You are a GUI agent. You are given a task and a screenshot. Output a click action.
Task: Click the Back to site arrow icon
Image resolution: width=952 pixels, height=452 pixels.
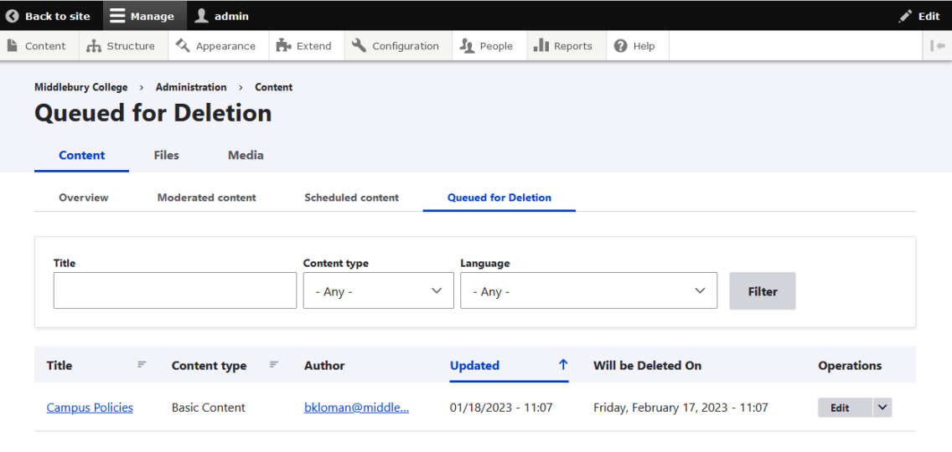point(12,17)
